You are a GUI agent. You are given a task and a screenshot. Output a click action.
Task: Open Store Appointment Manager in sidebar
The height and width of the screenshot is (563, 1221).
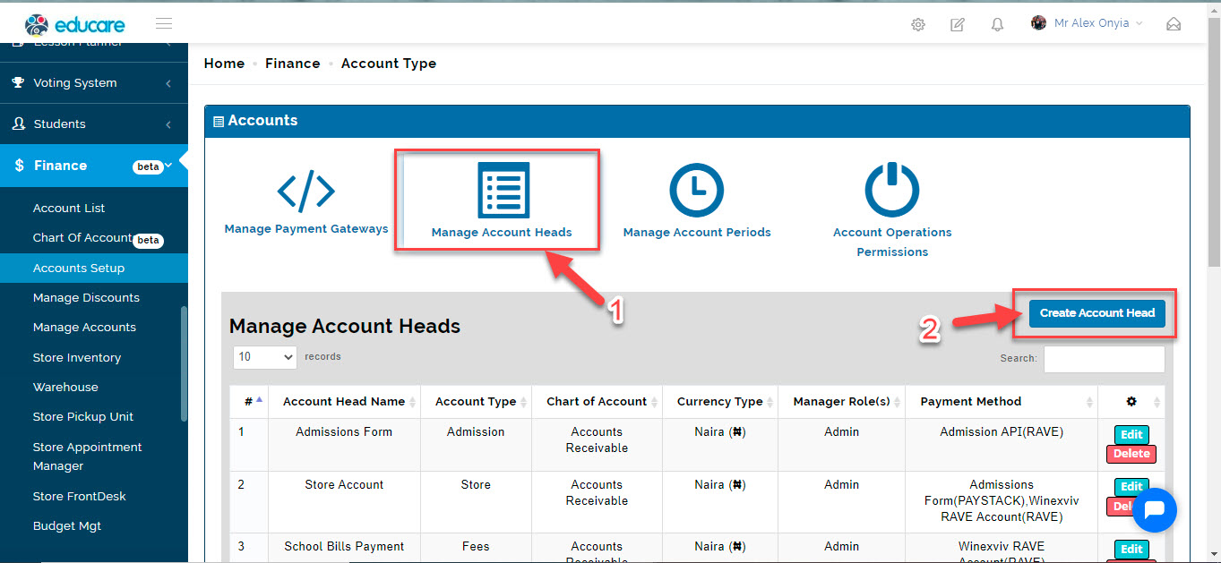point(87,456)
